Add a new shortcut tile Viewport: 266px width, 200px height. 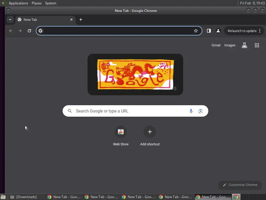(150, 132)
